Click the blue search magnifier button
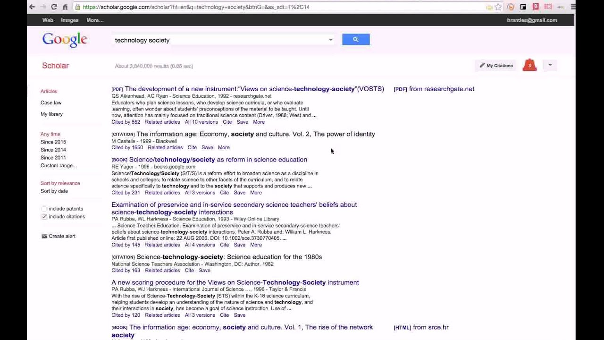The width and height of the screenshot is (604, 340). pyautogui.click(x=356, y=40)
